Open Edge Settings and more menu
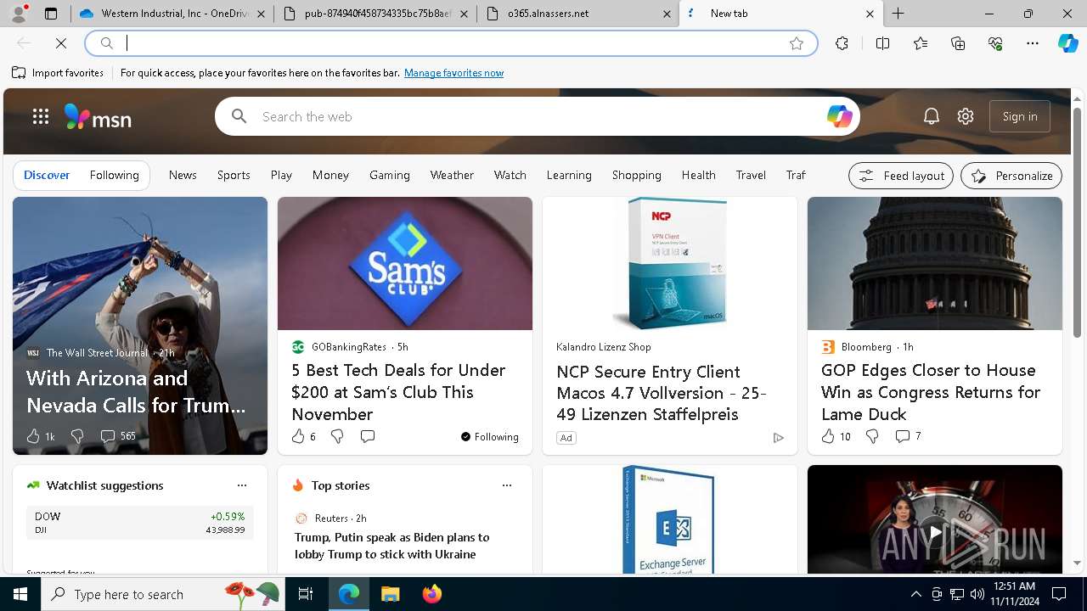The height and width of the screenshot is (611, 1087). (1033, 43)
